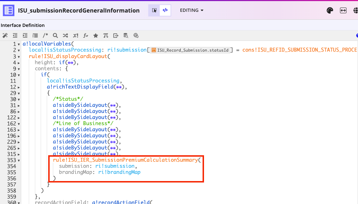
Task: Expand the fold arrow on line 4
Action: pyautogui.click(x=19, y=63)
